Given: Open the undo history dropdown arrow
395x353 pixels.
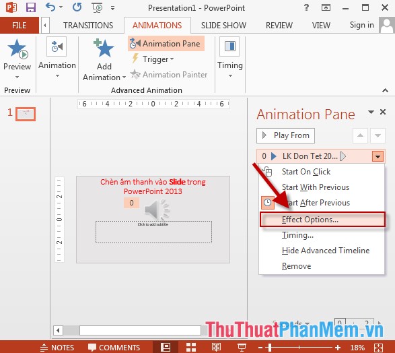Looking at the screenshot, I should [x=61, y=7].
